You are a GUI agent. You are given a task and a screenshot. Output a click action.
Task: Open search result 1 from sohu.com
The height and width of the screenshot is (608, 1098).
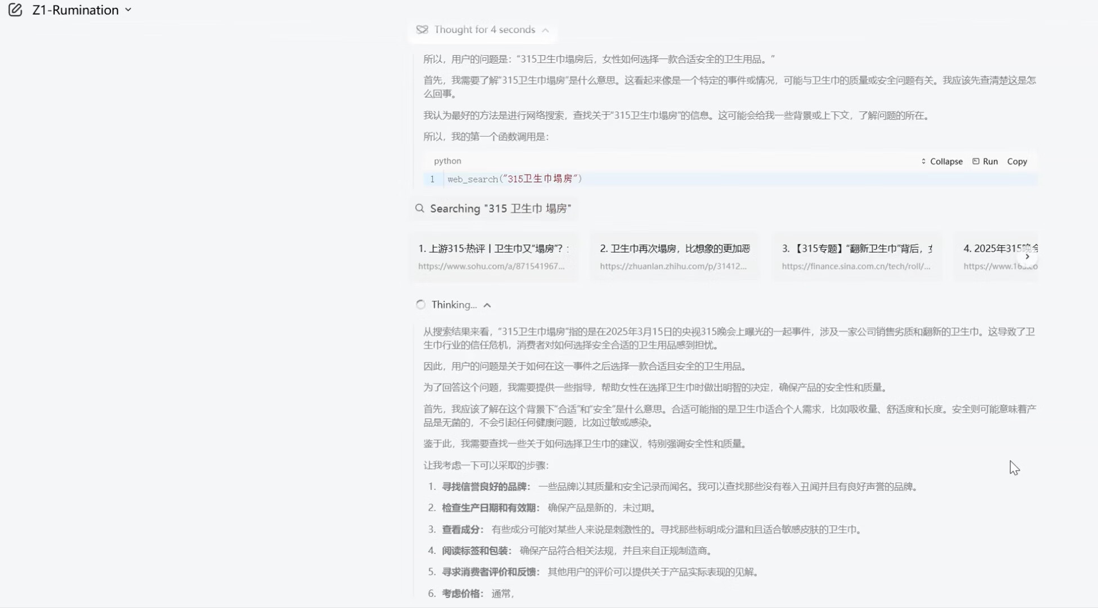pyautogui.click(x=493, y=257)
